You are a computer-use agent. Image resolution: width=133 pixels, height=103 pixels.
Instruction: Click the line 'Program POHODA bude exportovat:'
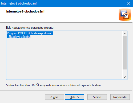(30, 33)
